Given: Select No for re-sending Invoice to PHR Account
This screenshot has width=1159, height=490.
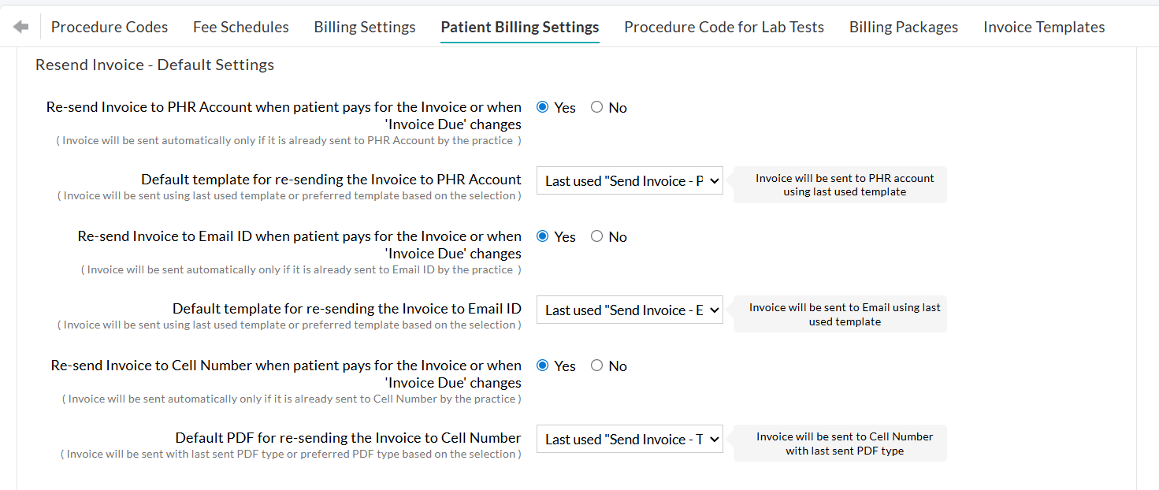Looking at the screenshot, I should coord(596,106).
